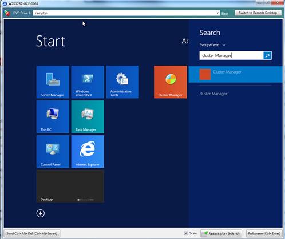Toggle the Scale checkbox
Screen dimensions: 285x239
tap(186, 233)
